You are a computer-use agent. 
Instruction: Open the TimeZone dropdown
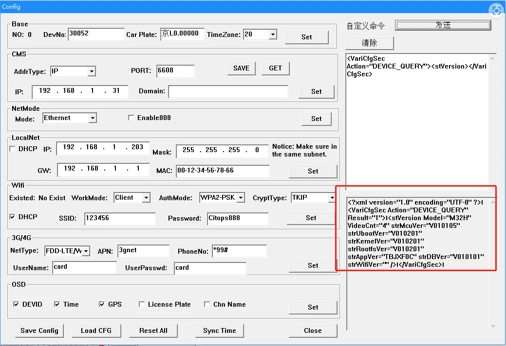[273, 34]
